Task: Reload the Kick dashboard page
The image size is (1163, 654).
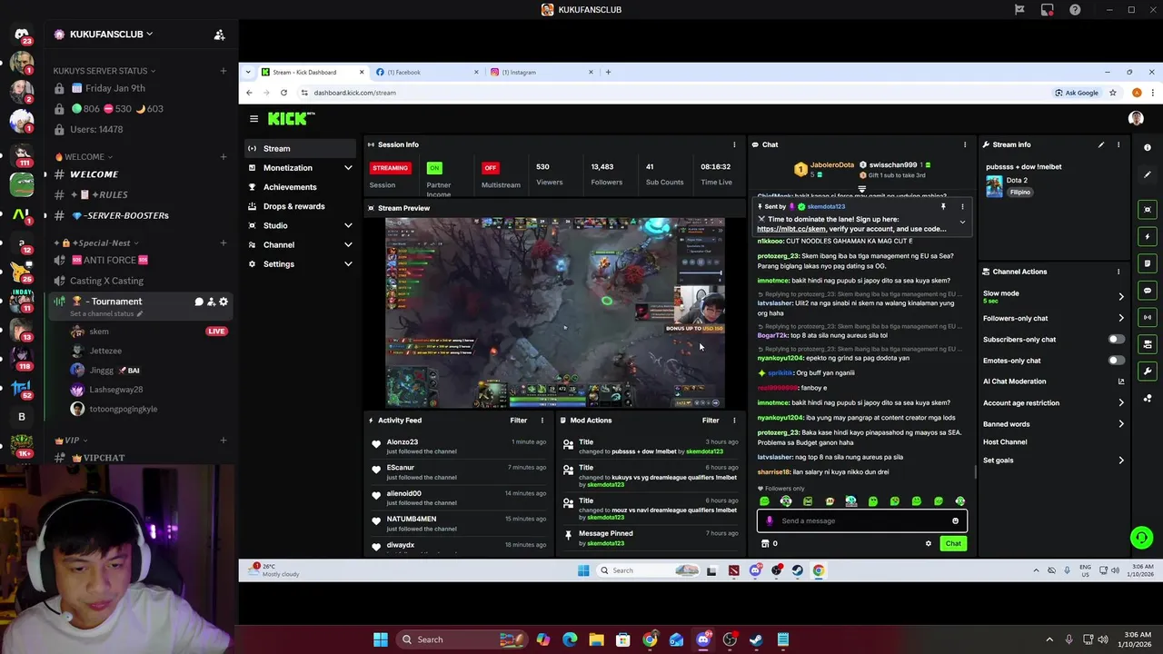Action: [x=283, y=93]
